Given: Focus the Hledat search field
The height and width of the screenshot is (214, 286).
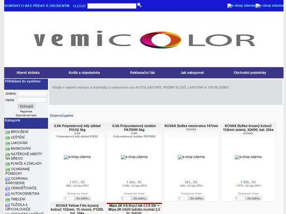Looking at the screenshot, I should 112,6.
